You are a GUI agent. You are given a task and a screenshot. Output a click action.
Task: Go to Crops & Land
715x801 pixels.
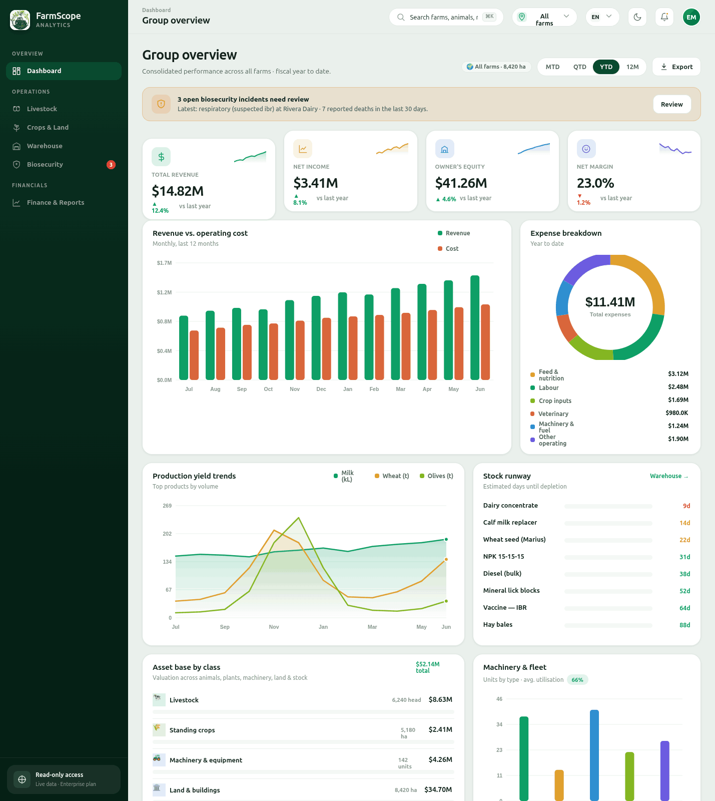pyautogui.click(x=64, y=128)
